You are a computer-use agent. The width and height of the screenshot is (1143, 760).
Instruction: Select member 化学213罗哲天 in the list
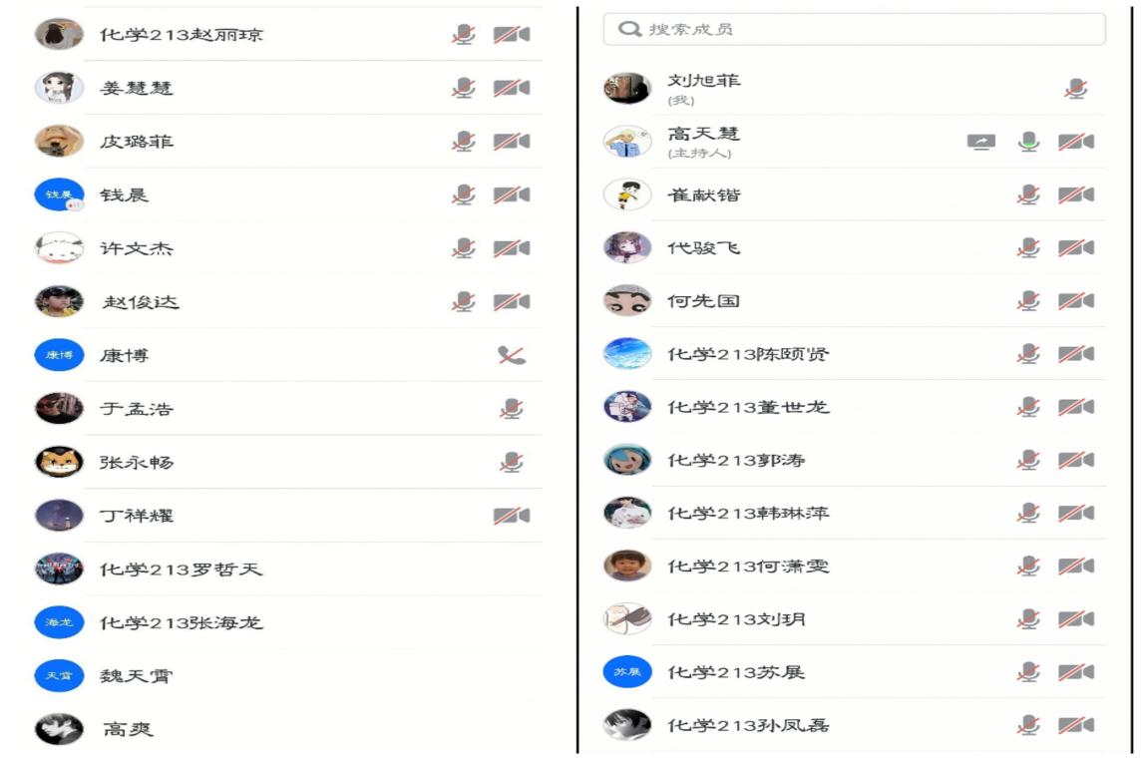click(x=181, y=570)
